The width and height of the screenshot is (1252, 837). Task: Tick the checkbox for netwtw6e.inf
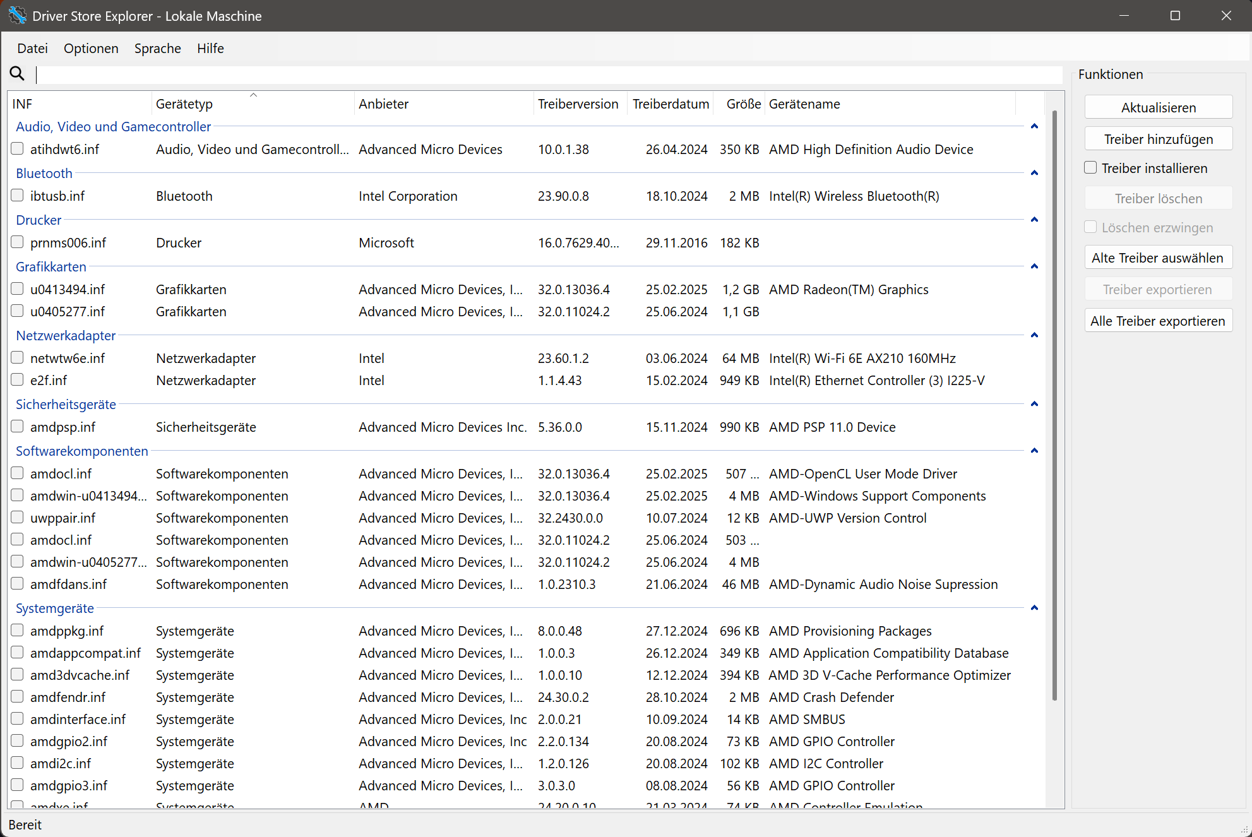click(x=18, y=358)
